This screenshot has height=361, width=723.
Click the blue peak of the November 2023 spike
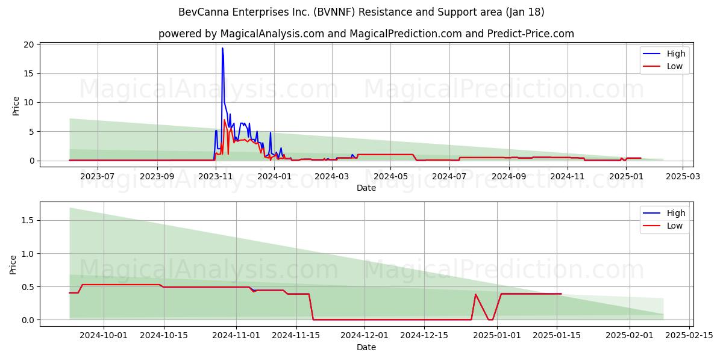(x=222, y=49)
